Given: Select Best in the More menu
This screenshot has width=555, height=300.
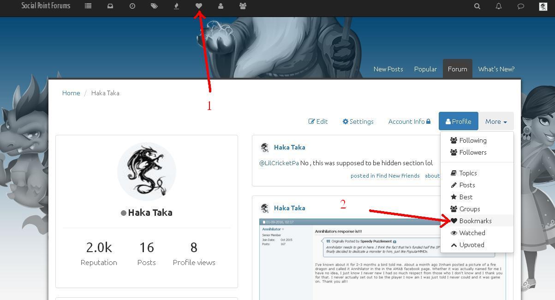Looking at the screenshot, I should [x=477, y=197].
